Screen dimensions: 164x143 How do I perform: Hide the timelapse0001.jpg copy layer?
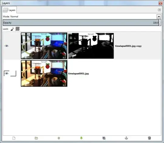coord(6,46)
